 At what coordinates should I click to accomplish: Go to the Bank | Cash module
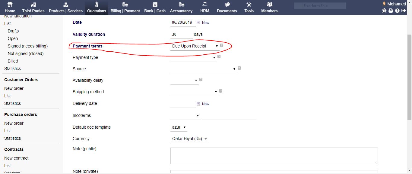pyautogui.click(x=155, y=8)
